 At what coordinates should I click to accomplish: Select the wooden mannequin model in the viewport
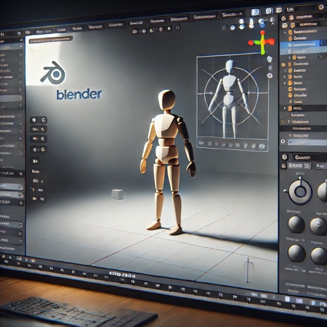168,162
